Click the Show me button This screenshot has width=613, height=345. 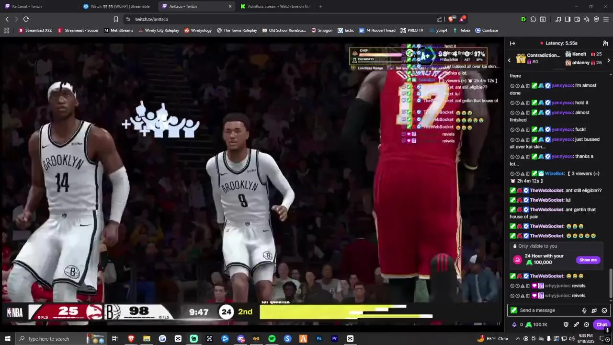(x=588, y=260)
